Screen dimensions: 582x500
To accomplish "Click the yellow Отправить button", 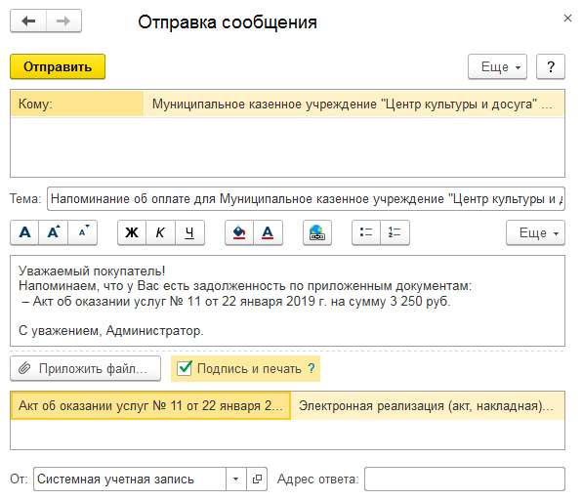I will 58,66.
